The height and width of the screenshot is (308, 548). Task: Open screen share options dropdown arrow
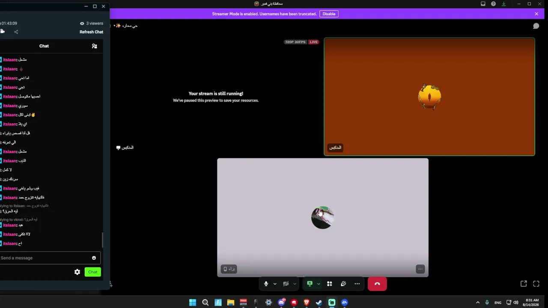tap(319, 284)
